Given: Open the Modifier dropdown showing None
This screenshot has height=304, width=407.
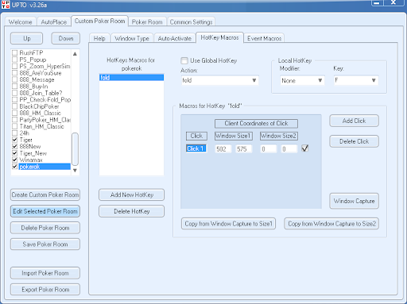Looking at the screenshot, I should pos(302,80).
